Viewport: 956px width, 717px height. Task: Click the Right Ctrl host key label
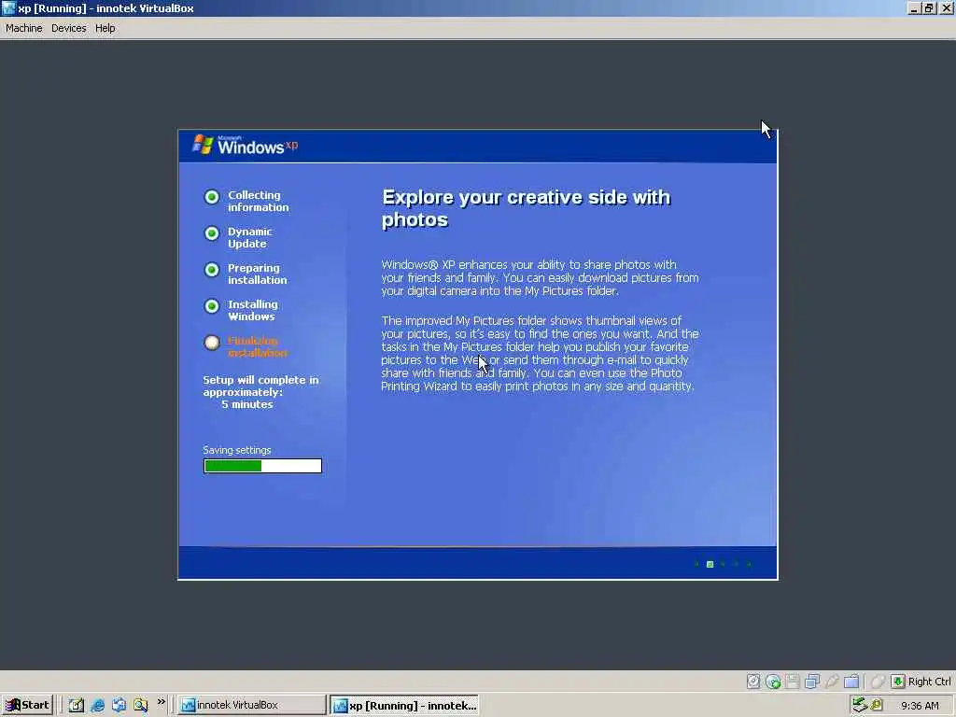929,682
